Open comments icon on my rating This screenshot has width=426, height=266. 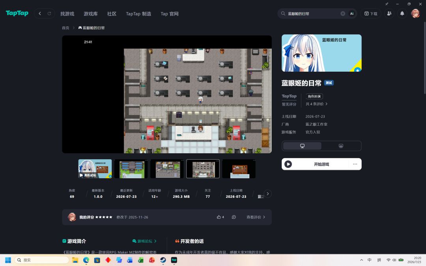point(234,217)
